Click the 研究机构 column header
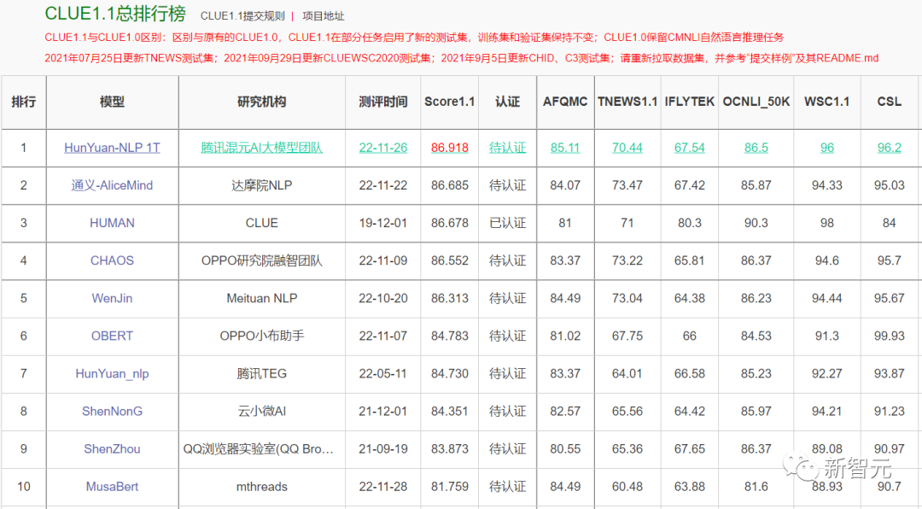 262,102
